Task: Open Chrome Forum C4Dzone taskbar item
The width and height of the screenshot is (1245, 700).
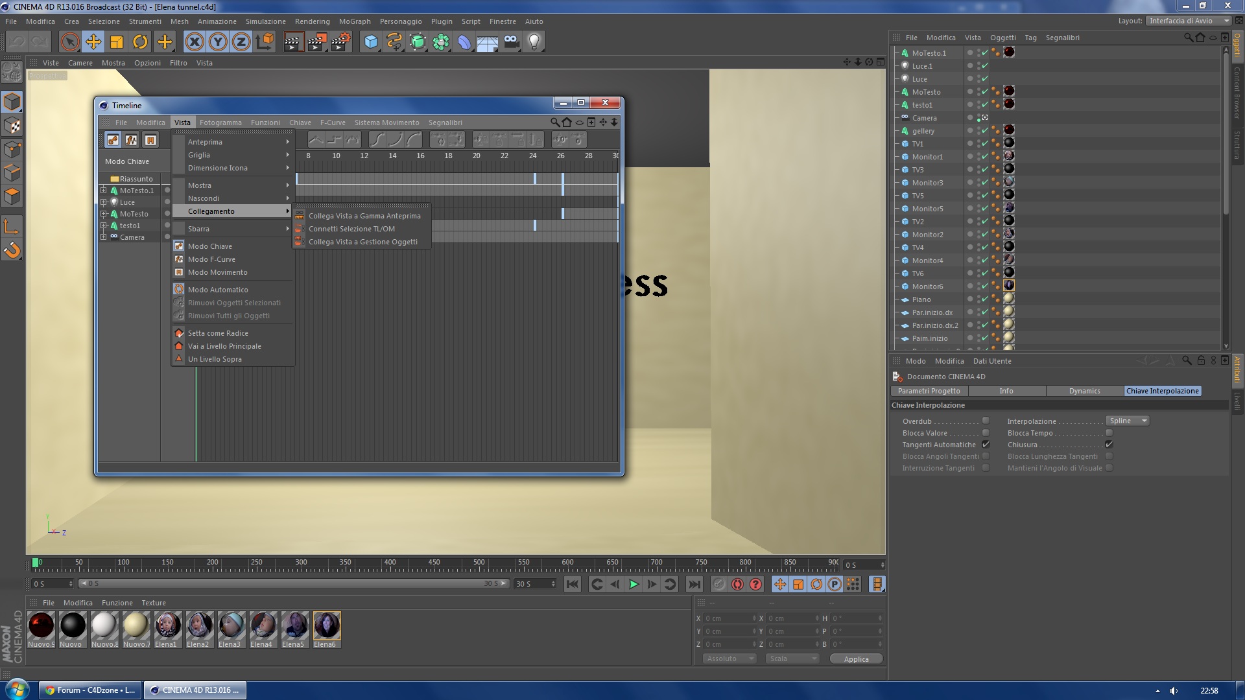Action: (90, 690)
